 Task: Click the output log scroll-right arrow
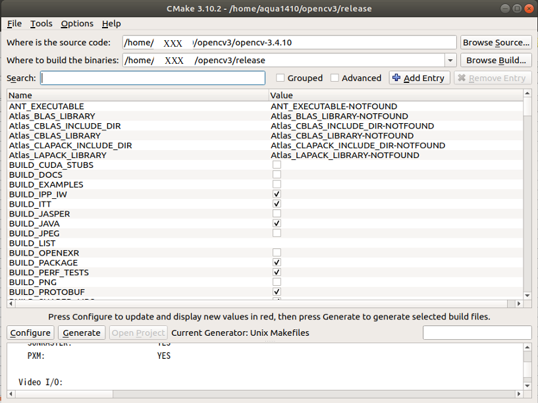click(x=519, y=394)
